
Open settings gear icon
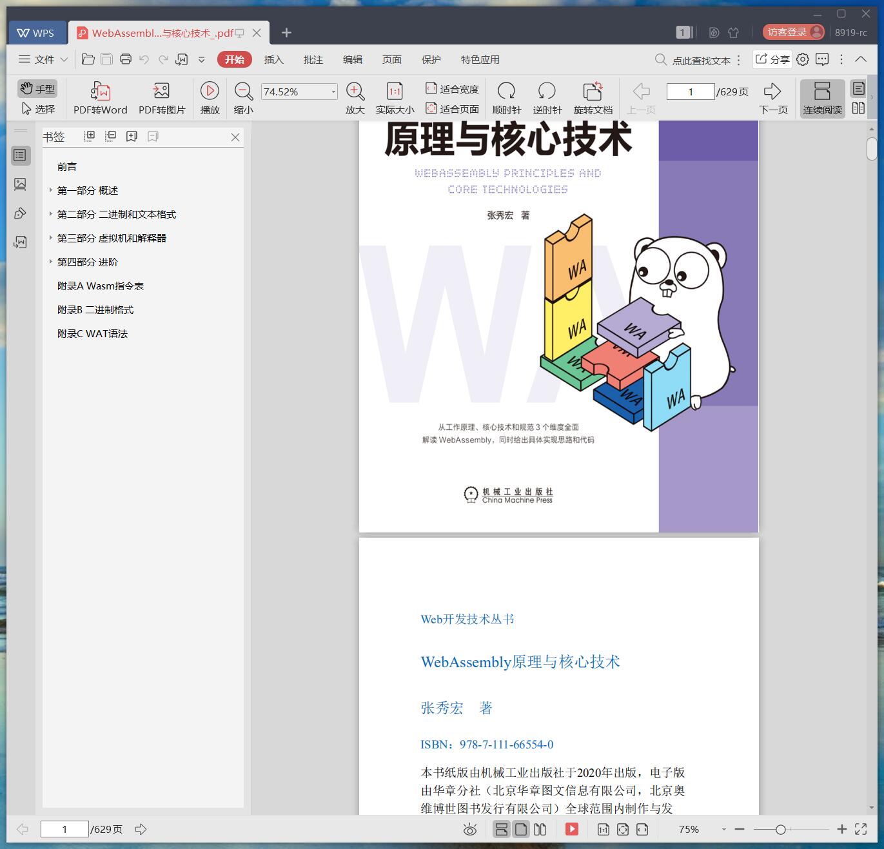pyautogui.click(x=802, y=59)
